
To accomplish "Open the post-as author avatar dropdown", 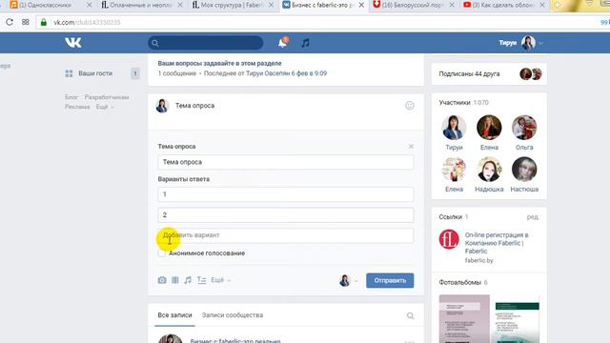I will pyautogui.click(x=348, y=280).
